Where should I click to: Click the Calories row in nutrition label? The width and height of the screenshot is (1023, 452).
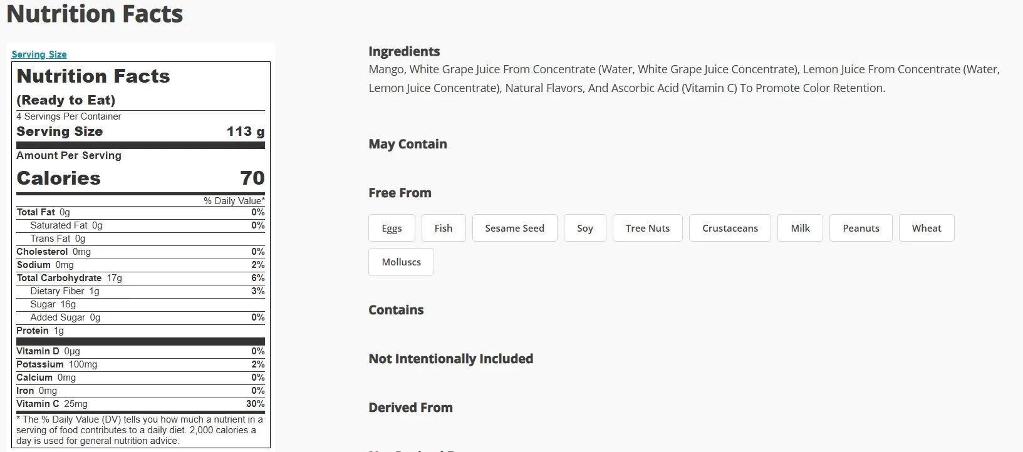pyautogui.click(x=140, y=178)
